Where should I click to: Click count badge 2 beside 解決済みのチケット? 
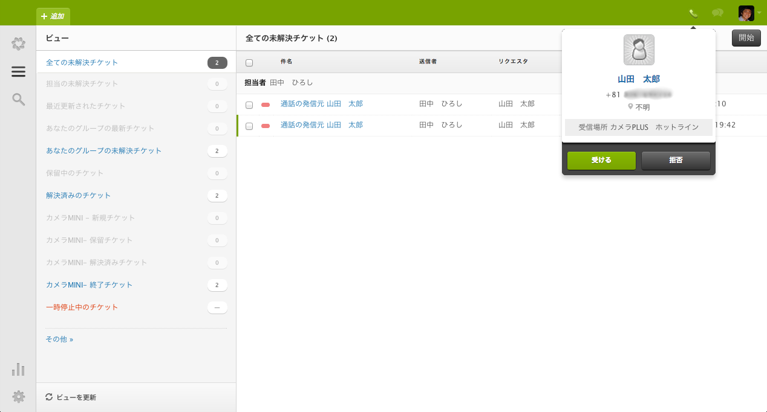pos(217,196)
